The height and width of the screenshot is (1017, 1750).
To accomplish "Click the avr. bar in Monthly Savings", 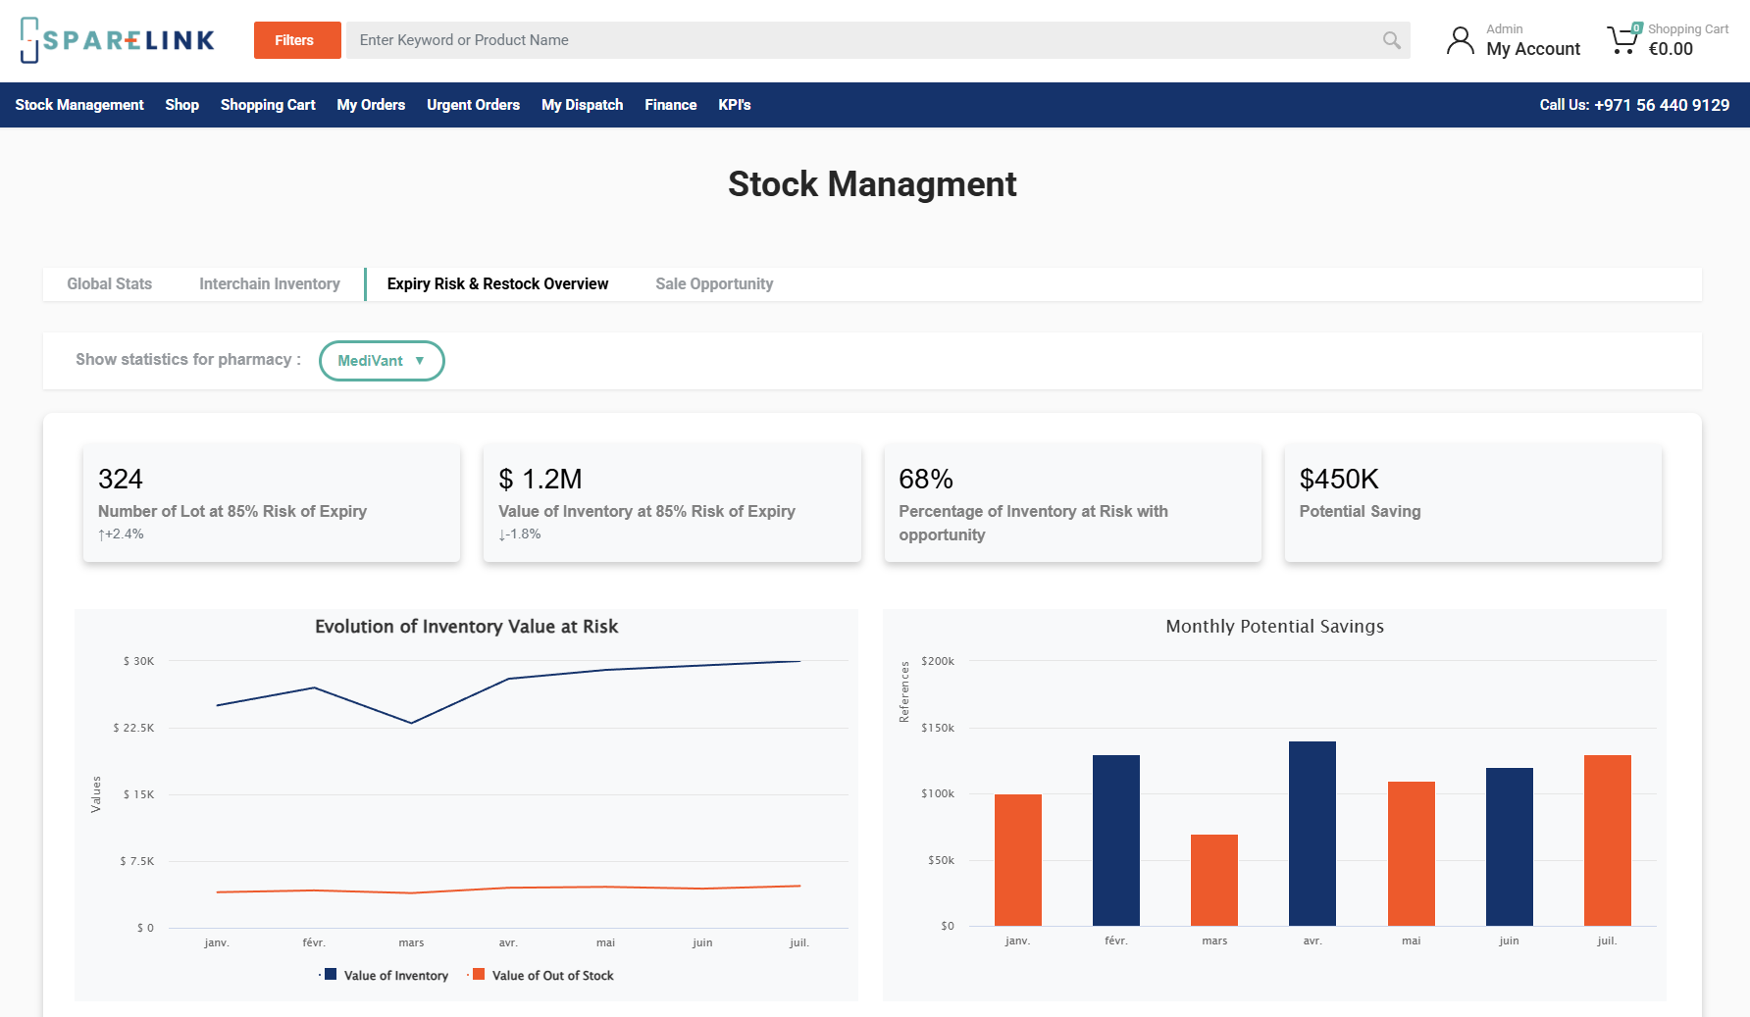I will point(1312,834).
